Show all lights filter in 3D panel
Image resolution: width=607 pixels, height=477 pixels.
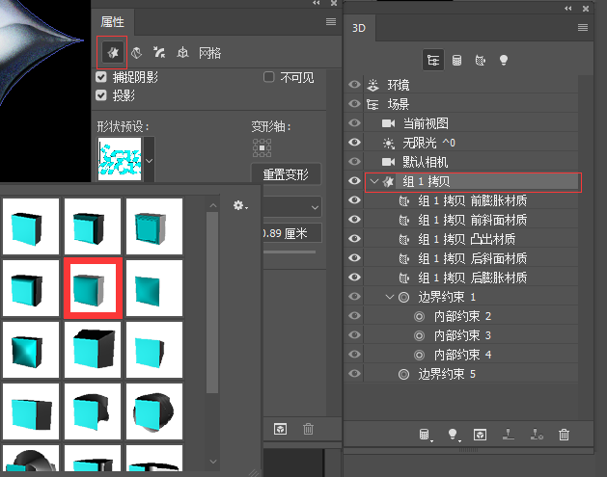click(503, 60)
